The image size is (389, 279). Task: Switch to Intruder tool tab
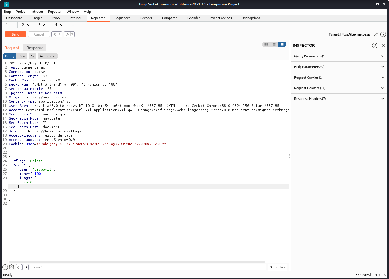75,18
